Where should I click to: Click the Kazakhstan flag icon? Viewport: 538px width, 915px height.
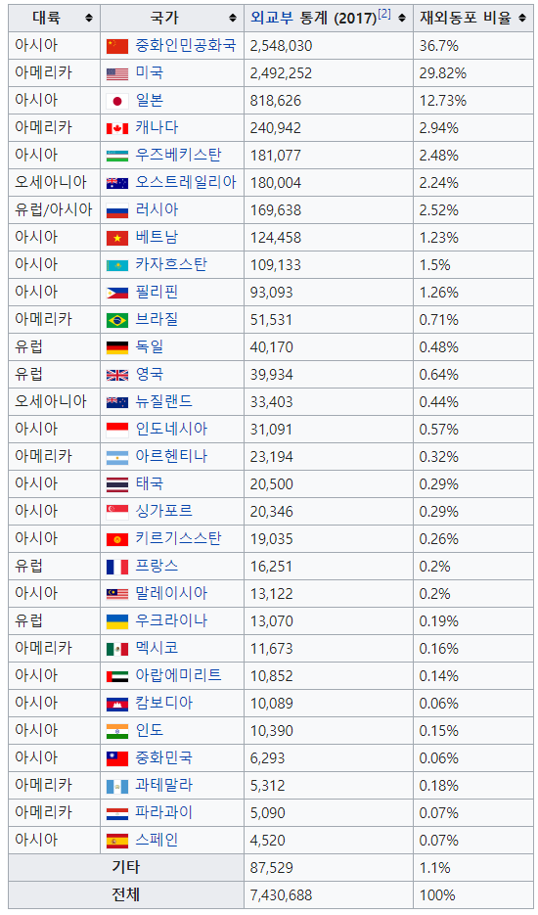pyautogui.click(x=117, y=265)
